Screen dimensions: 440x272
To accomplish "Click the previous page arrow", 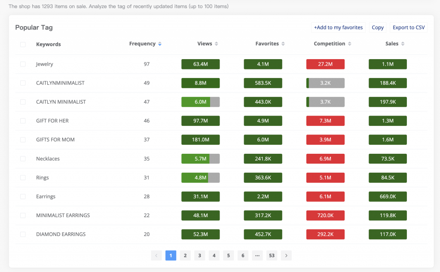I will pyautogui.click(x=156, y=256).
